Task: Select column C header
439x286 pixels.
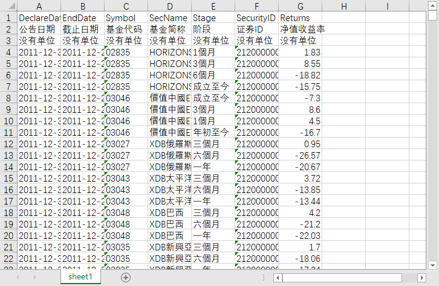Action: coord(126,6)
